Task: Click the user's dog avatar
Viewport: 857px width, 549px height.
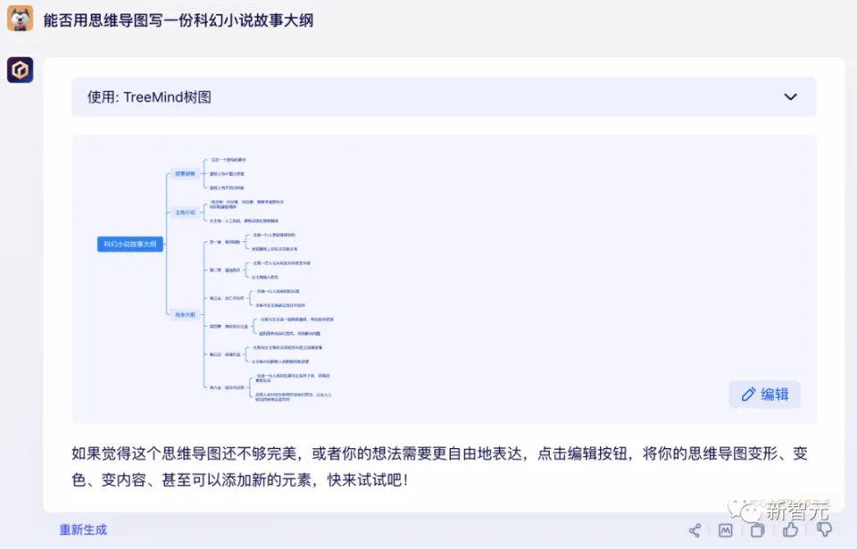Action: click(x=21, y=19)
